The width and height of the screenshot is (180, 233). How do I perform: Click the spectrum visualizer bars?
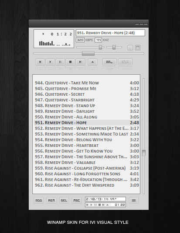54,43
